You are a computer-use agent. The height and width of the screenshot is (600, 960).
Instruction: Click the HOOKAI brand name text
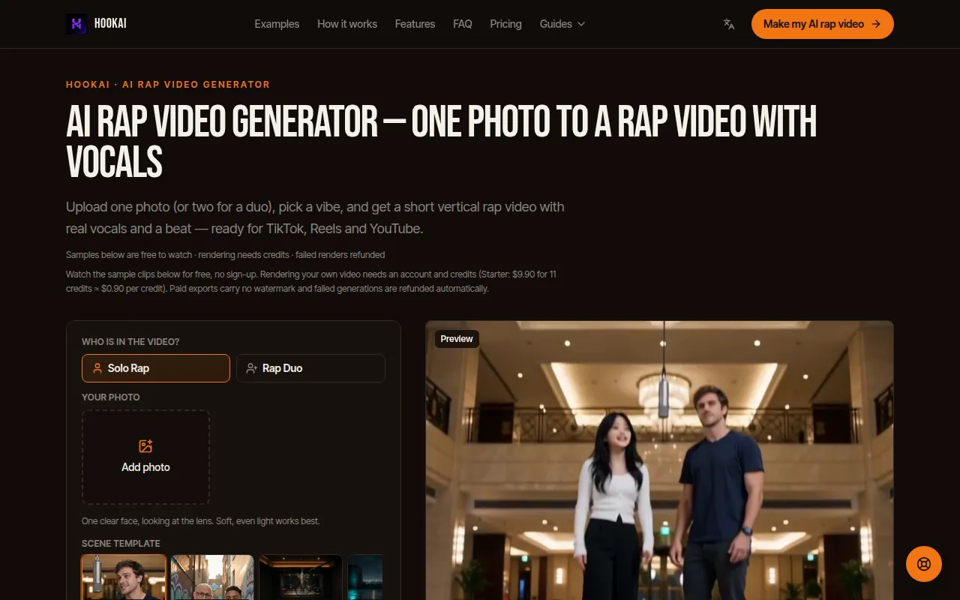110,24
